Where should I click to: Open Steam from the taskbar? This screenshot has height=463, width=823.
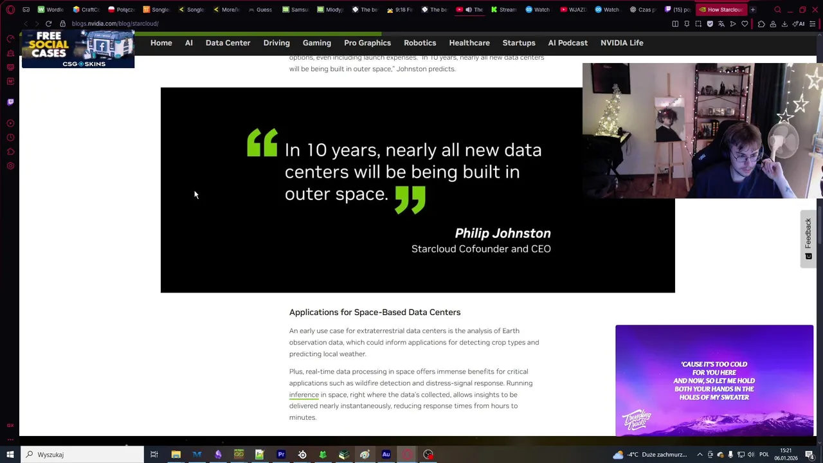tap(302, 455)
